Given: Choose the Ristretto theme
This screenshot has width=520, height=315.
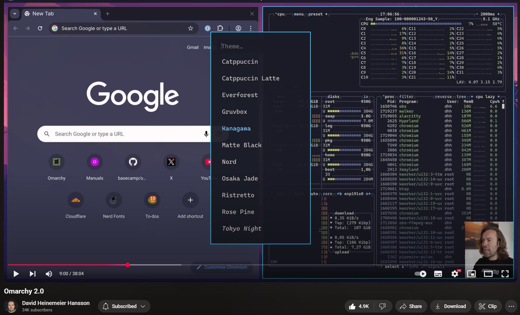Looking at the screenshot, I should [x=238, y=195].
